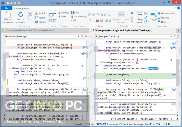Image resolution: width=182 pixels, height=127 pixels.
Task: Select the two-pane horizontal layout
Action: (x=51, y=20)
